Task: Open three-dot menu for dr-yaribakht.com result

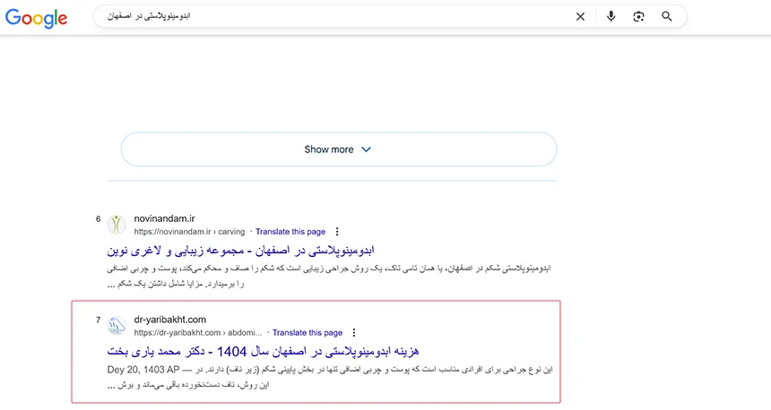Action: pos(354,332)
